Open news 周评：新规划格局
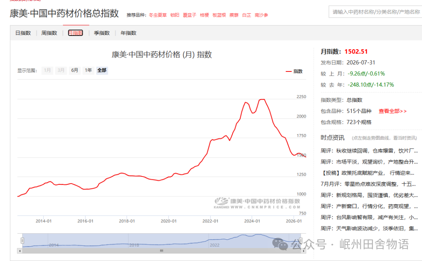Screen dimensions: 422x261 coord(369,195)
